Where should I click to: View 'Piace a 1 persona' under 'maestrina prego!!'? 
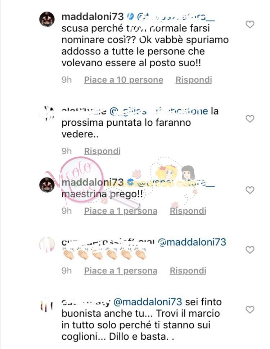point(121,211)
